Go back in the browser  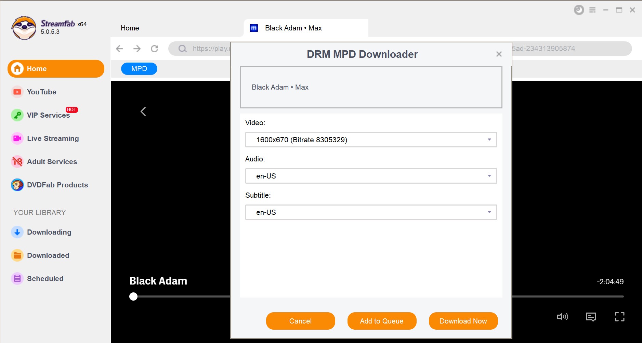[119, 49]
